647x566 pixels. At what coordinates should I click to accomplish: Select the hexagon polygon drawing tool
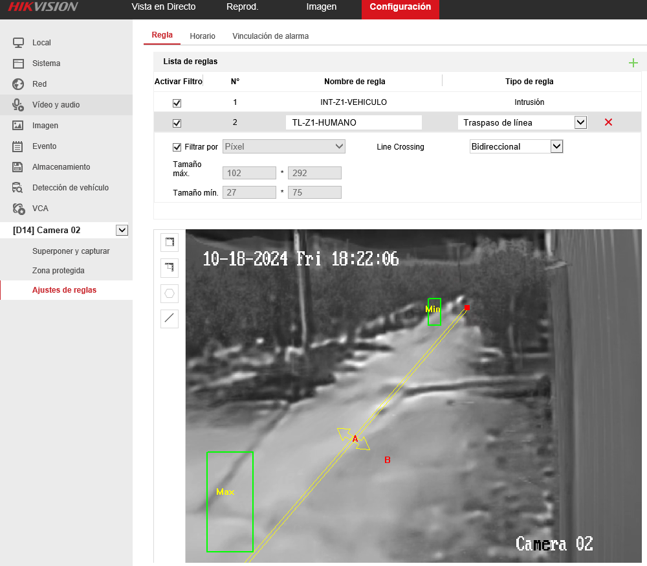169,293
